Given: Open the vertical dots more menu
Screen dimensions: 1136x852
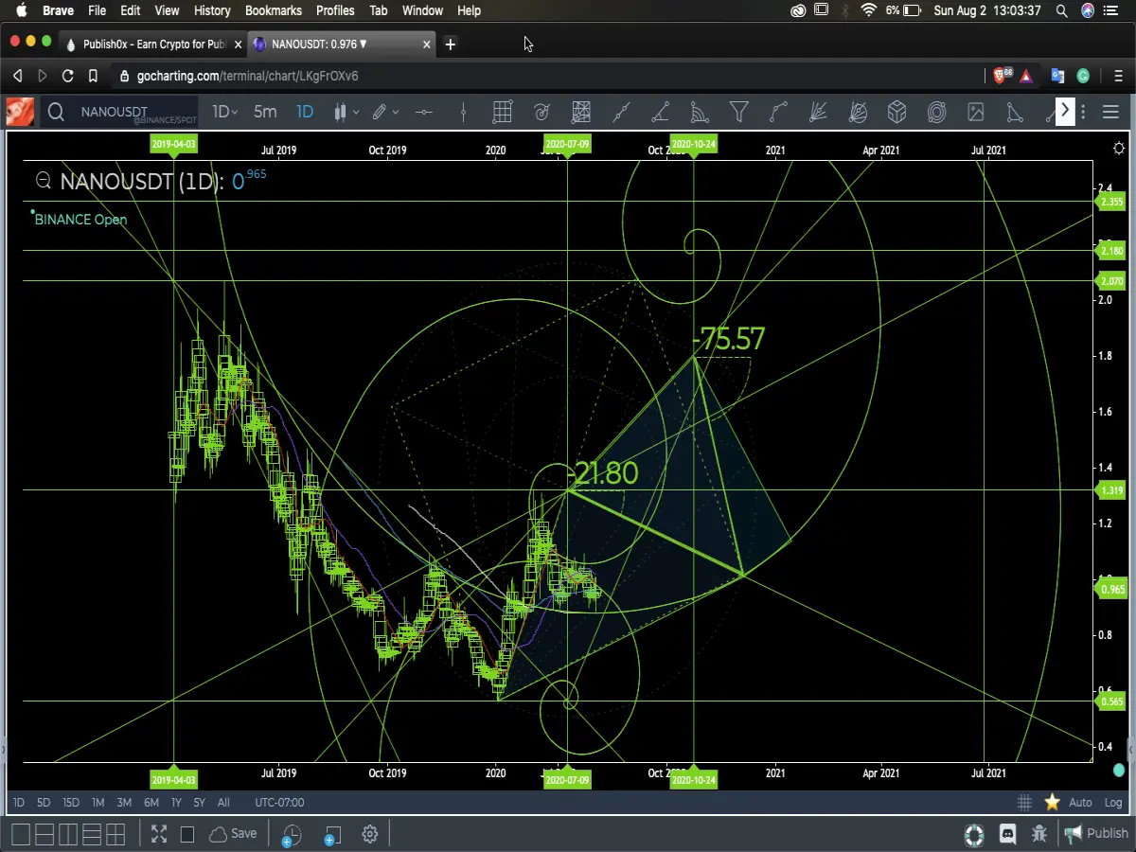Looking at the screenshot, I should (x=1084, y=112).
